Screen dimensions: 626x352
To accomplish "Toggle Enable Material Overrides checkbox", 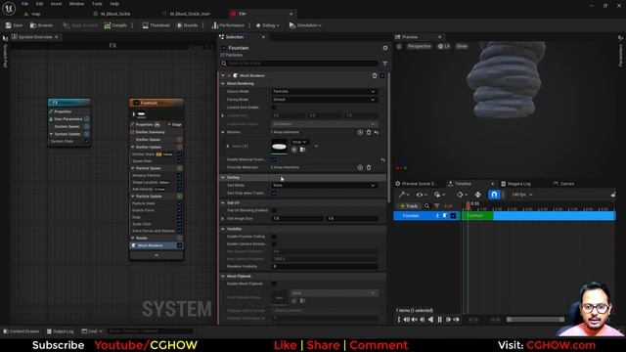I will point(274,159).
